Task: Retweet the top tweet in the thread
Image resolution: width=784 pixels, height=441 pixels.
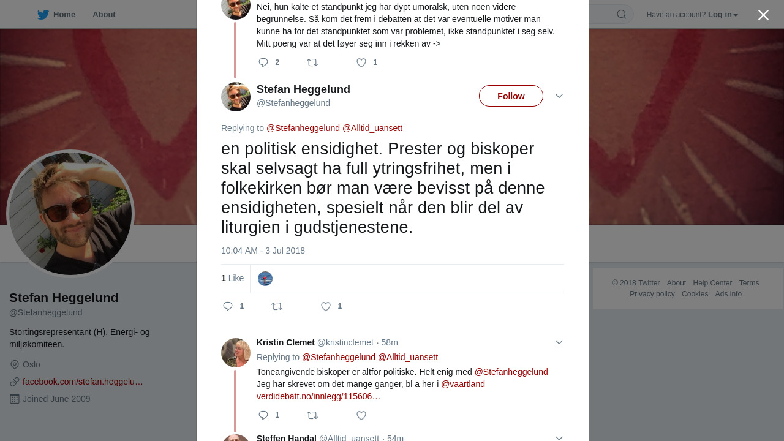Action: pos(312,62)
